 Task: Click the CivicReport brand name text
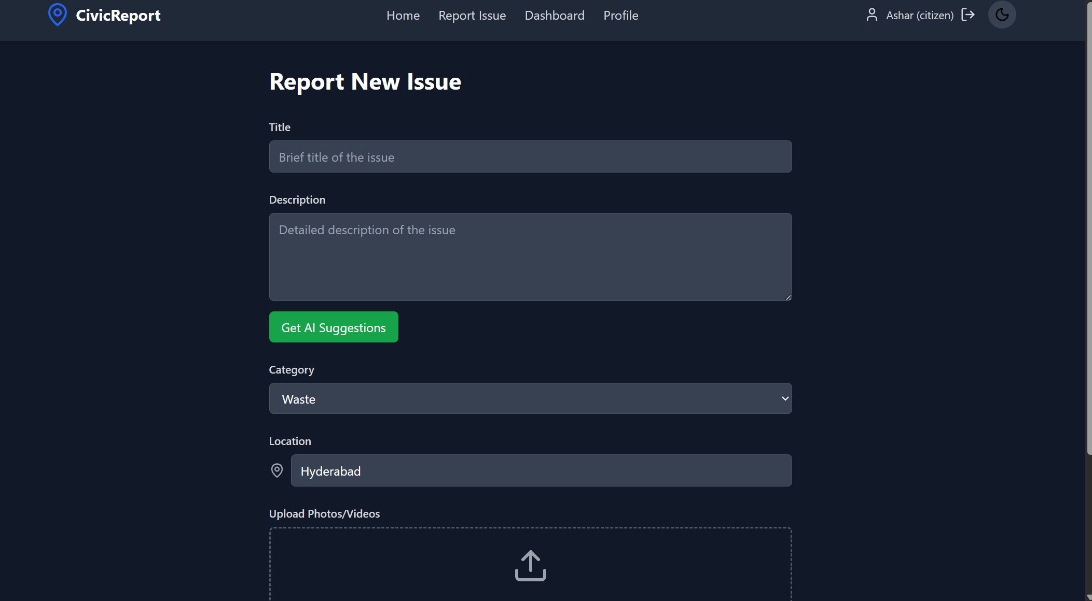point(118,16)
